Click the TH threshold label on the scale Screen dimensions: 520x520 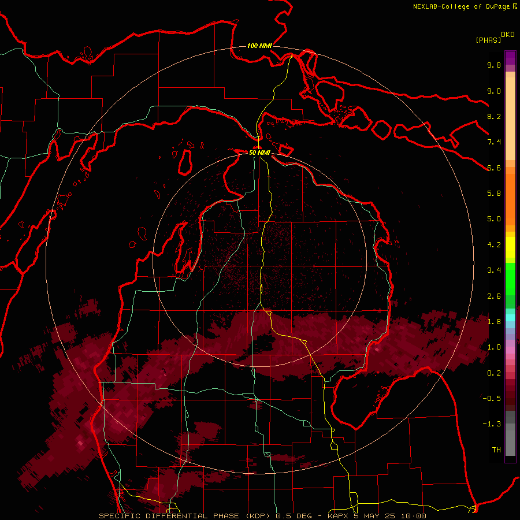point(496,450)
